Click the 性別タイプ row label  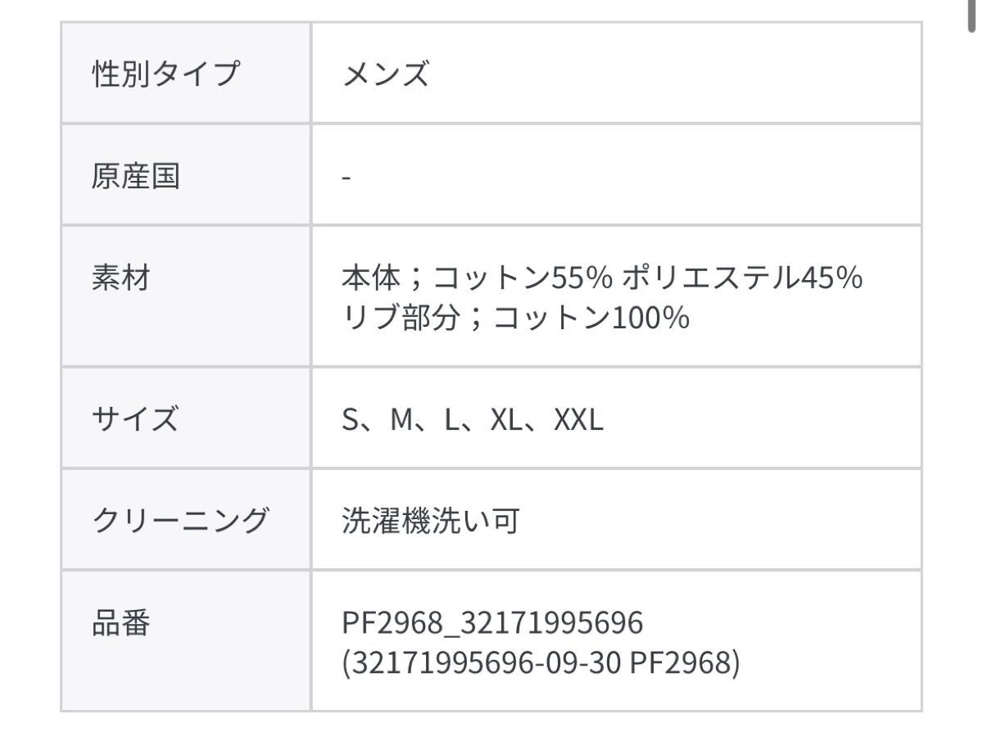165,75
